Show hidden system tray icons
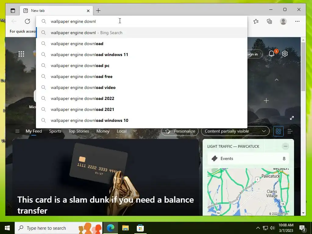The height and width of the screenshot is (234, 312). [258, 228]
